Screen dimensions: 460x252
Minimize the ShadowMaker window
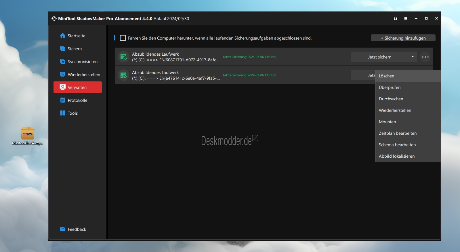tap(416, 18)
